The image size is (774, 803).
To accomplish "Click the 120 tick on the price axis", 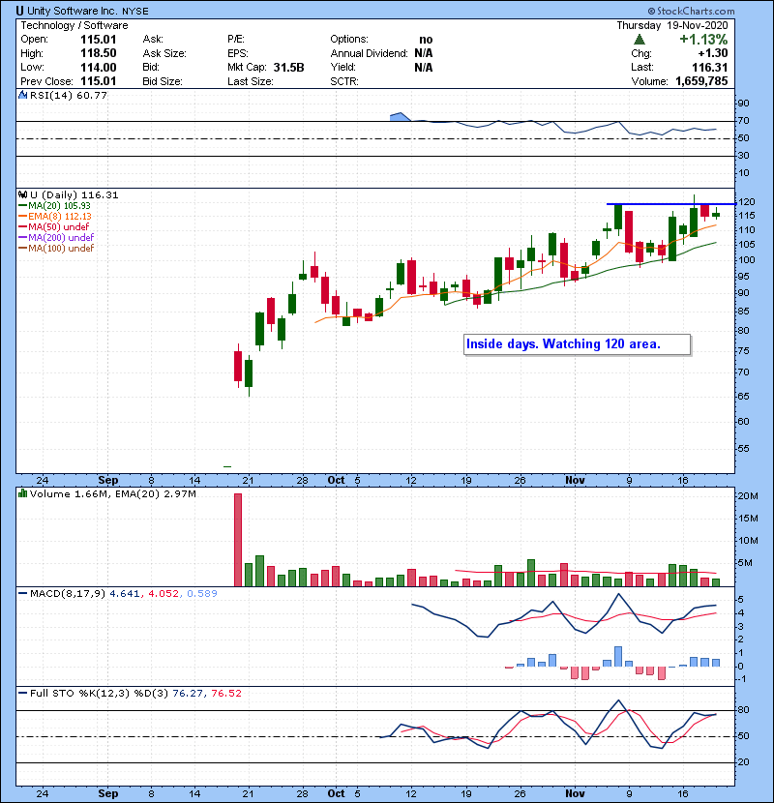I will pyautogui.click(x=746, y=202).
